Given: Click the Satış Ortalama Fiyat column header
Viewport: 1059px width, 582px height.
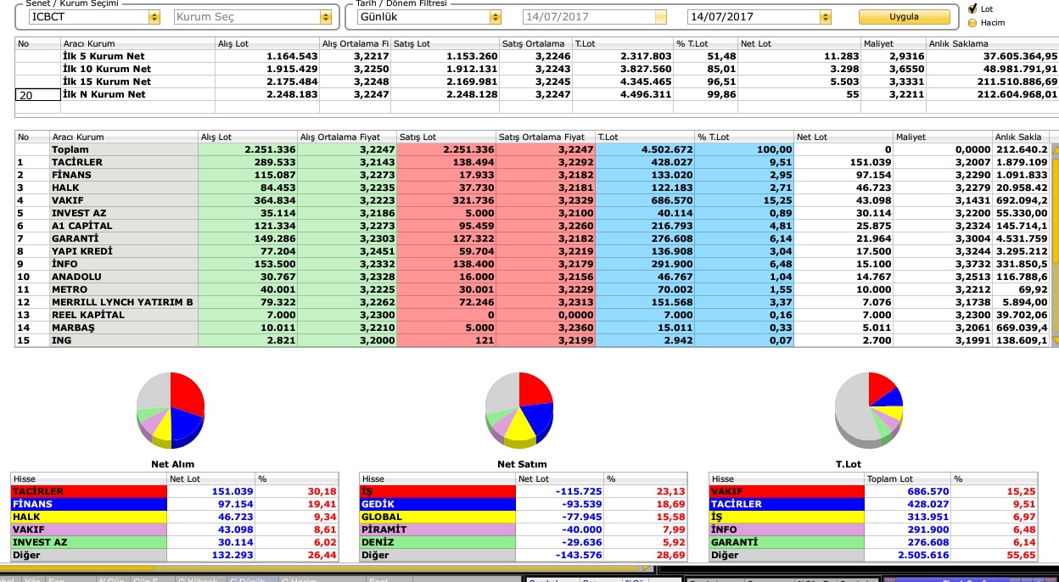Looking at the screenshot, I should [545, 137].
